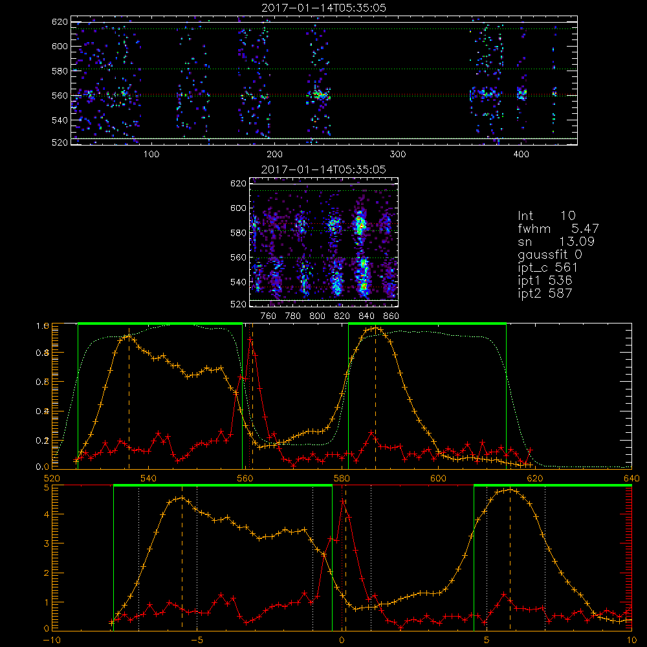The width and height of the screenshot is (647, 647).
Task: Click the top plot title 2017-01-14T05:35:05
Action: point(323,8)
